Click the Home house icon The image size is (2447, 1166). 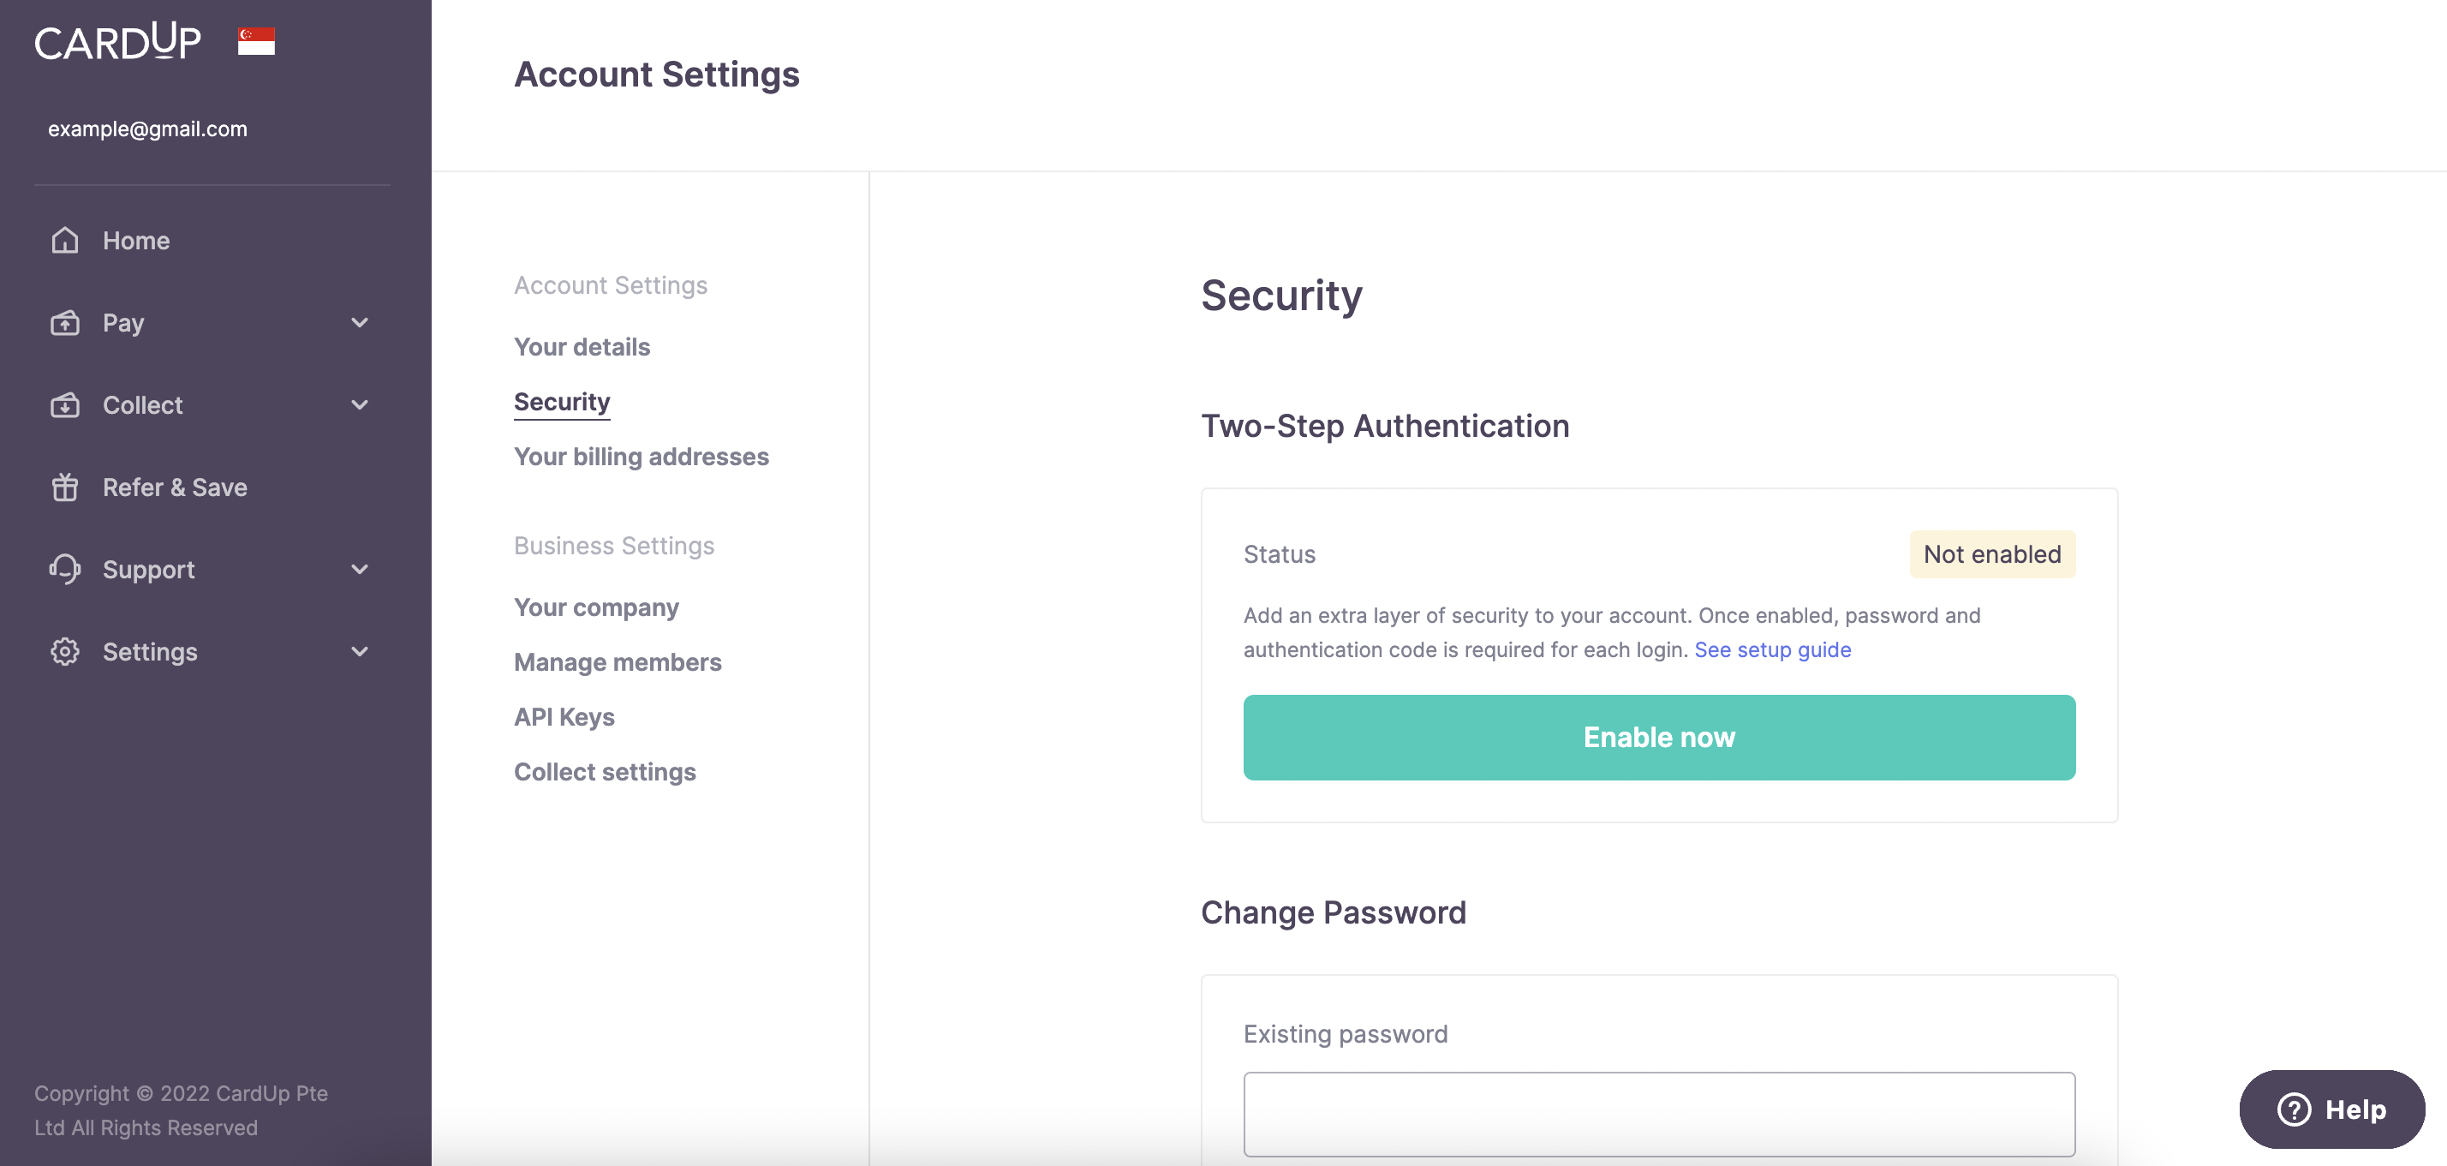tap(64, 241)
